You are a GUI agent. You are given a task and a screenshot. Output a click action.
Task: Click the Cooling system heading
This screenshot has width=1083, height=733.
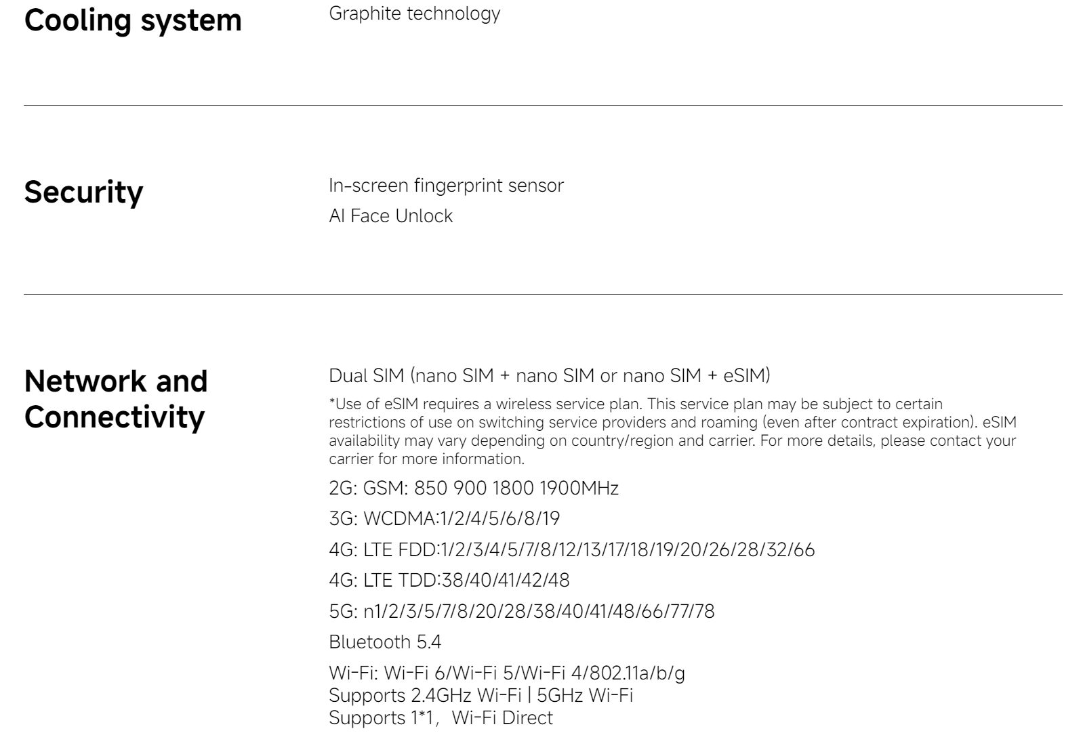(x=133, y=20)
